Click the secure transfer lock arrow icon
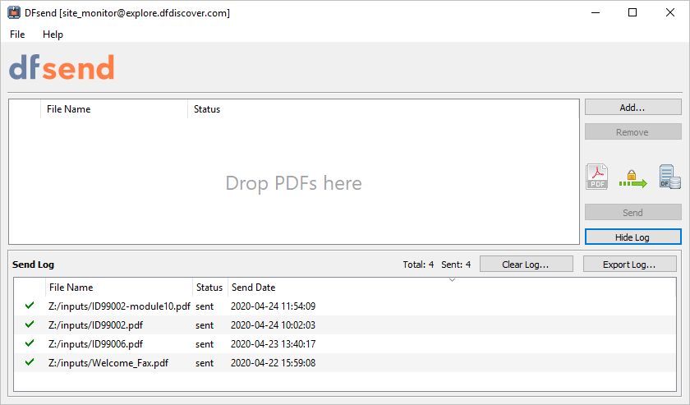Screen dimensions: 690x405 632,177
